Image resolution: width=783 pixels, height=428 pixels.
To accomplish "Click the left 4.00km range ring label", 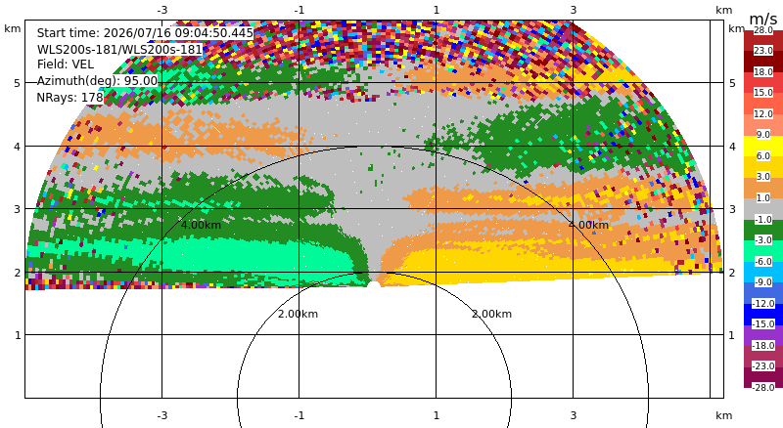I will pos(201,225).
